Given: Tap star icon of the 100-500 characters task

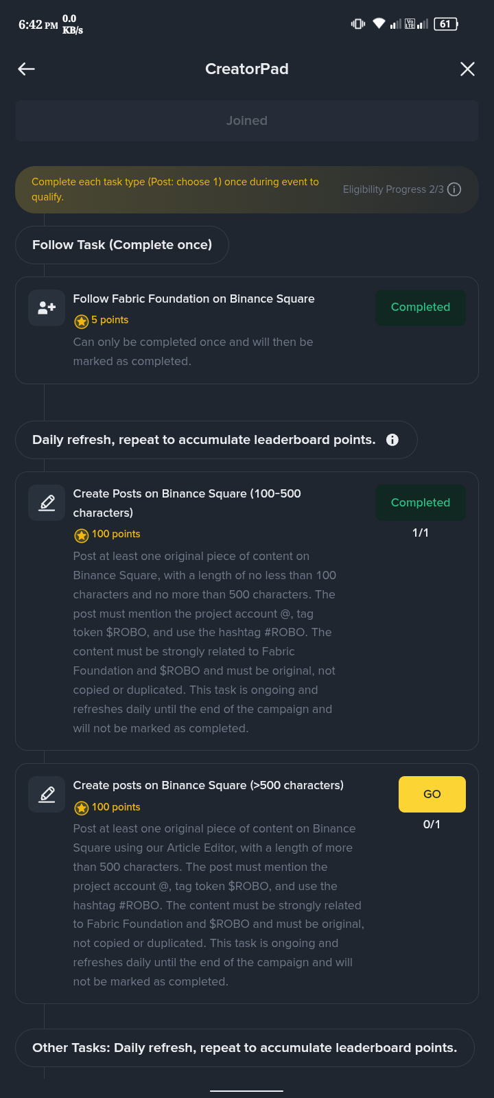Looking at the screenshot, I should tap(82, 535).
